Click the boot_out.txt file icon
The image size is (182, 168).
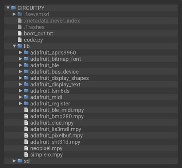pyautogui.click(x=20, y=33)
